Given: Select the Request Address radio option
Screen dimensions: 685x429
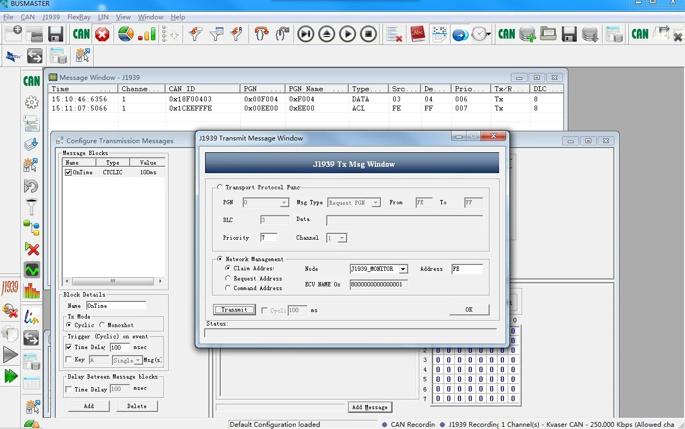Looking at the screenshot, I should tap(228, 278).
